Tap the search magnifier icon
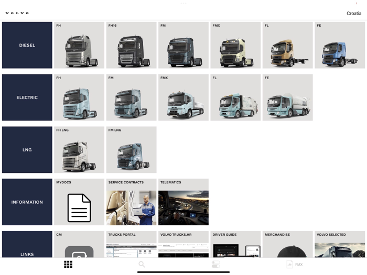 tap(142, 265)
